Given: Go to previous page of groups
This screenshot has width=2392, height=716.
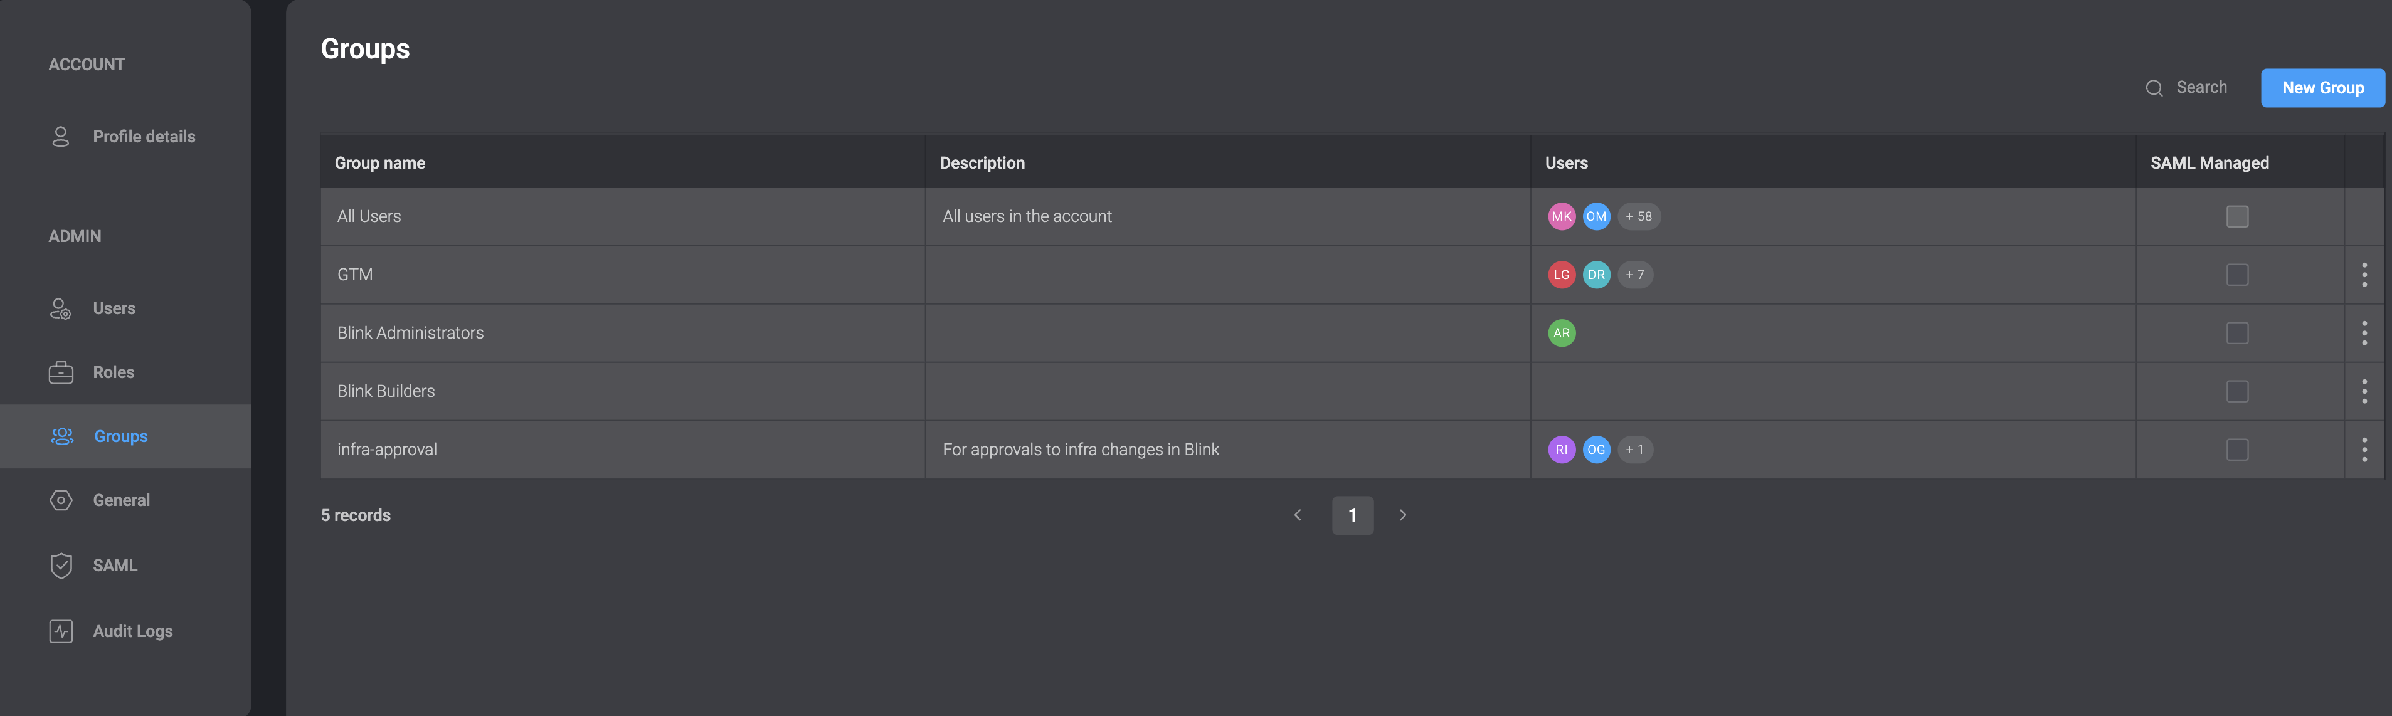Looking at the screenshot, I should (x=1298, y=515).
